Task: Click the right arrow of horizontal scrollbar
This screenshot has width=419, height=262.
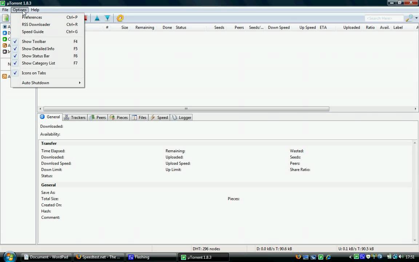Action: click(x=415, y=109)
